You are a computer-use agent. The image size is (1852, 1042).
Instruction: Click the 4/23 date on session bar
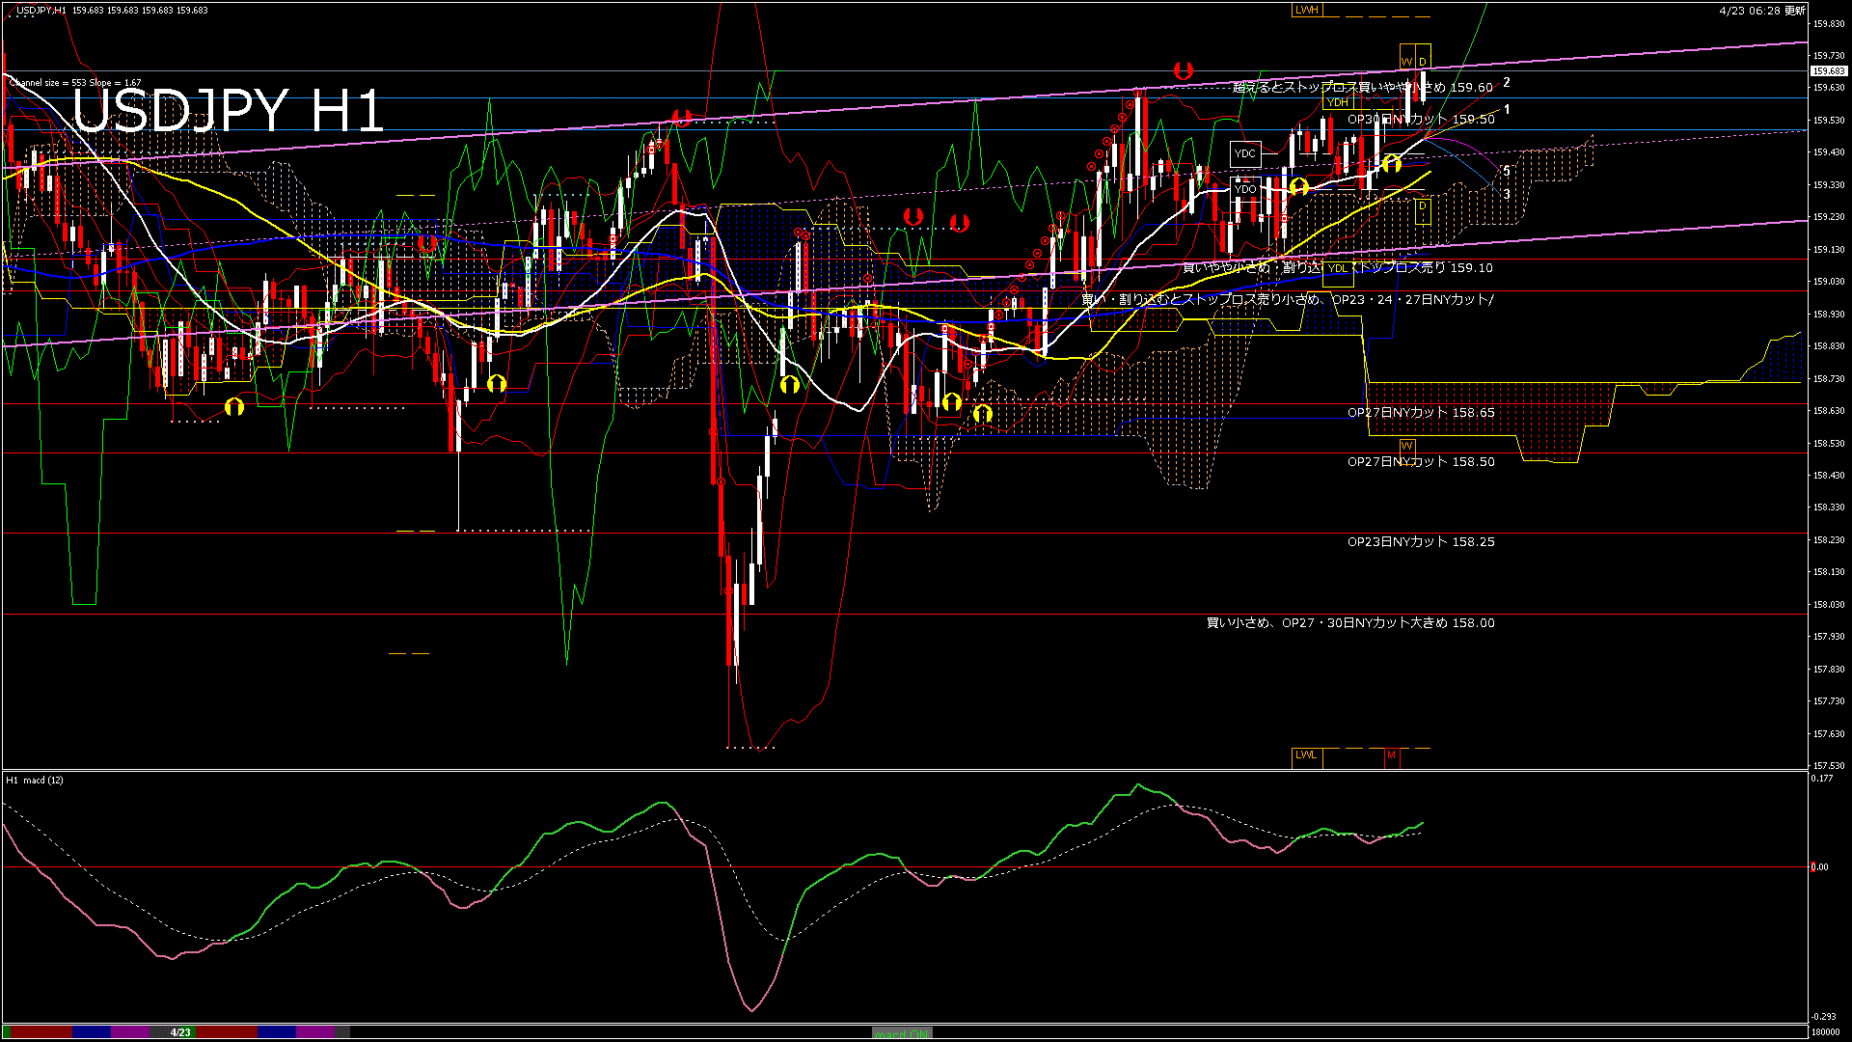coord(180,1032)
